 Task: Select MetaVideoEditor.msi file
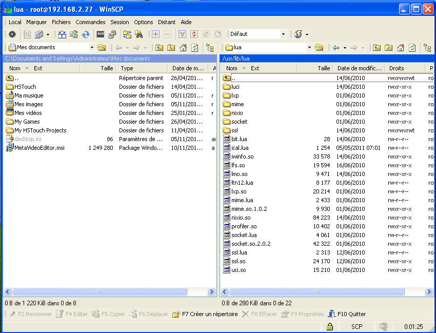pyautogui.click(x=39, y=148)
